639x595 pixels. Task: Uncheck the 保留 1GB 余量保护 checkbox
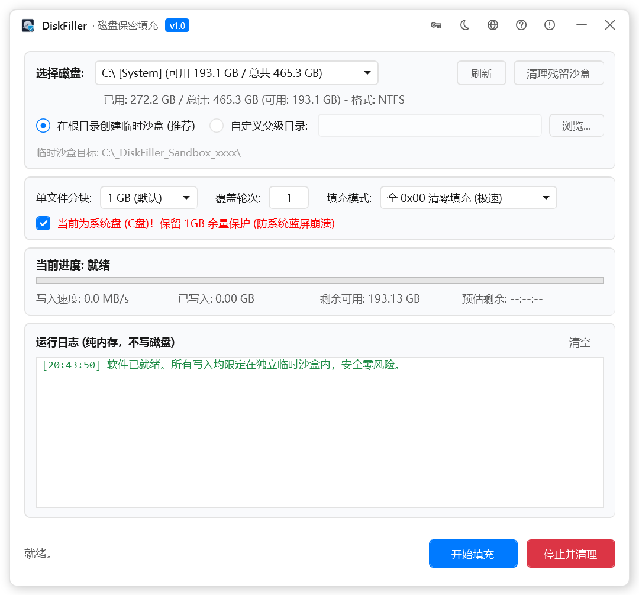(43, 223)
